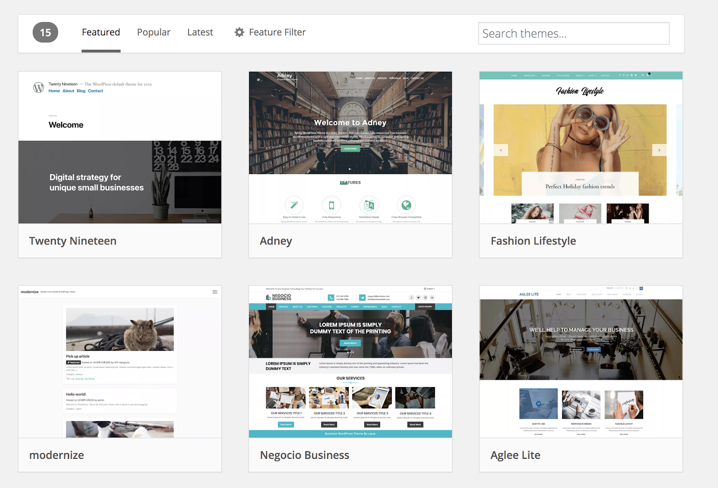The image size is (718, 488).
Task: Click the Instagram icon in Fashion Lifestyle's menu bar
Action: point(623,75)
